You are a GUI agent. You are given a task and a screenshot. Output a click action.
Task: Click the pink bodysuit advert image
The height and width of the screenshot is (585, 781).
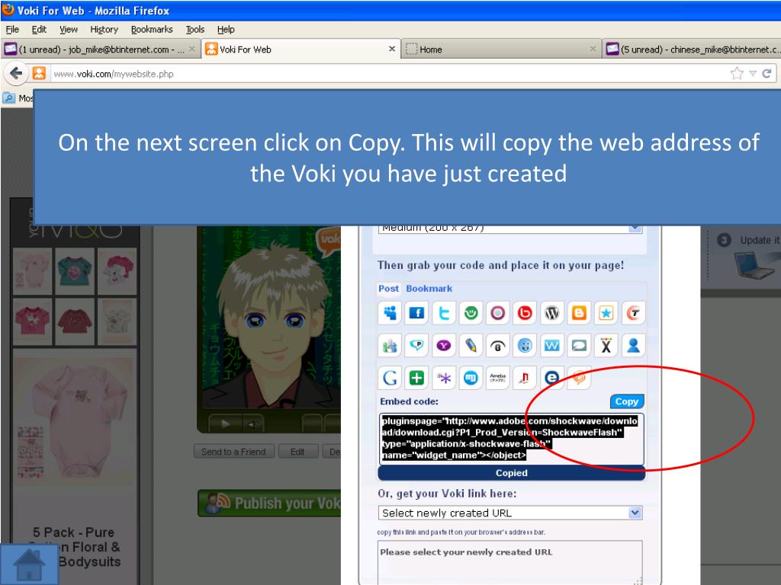(x=74, y=417)
